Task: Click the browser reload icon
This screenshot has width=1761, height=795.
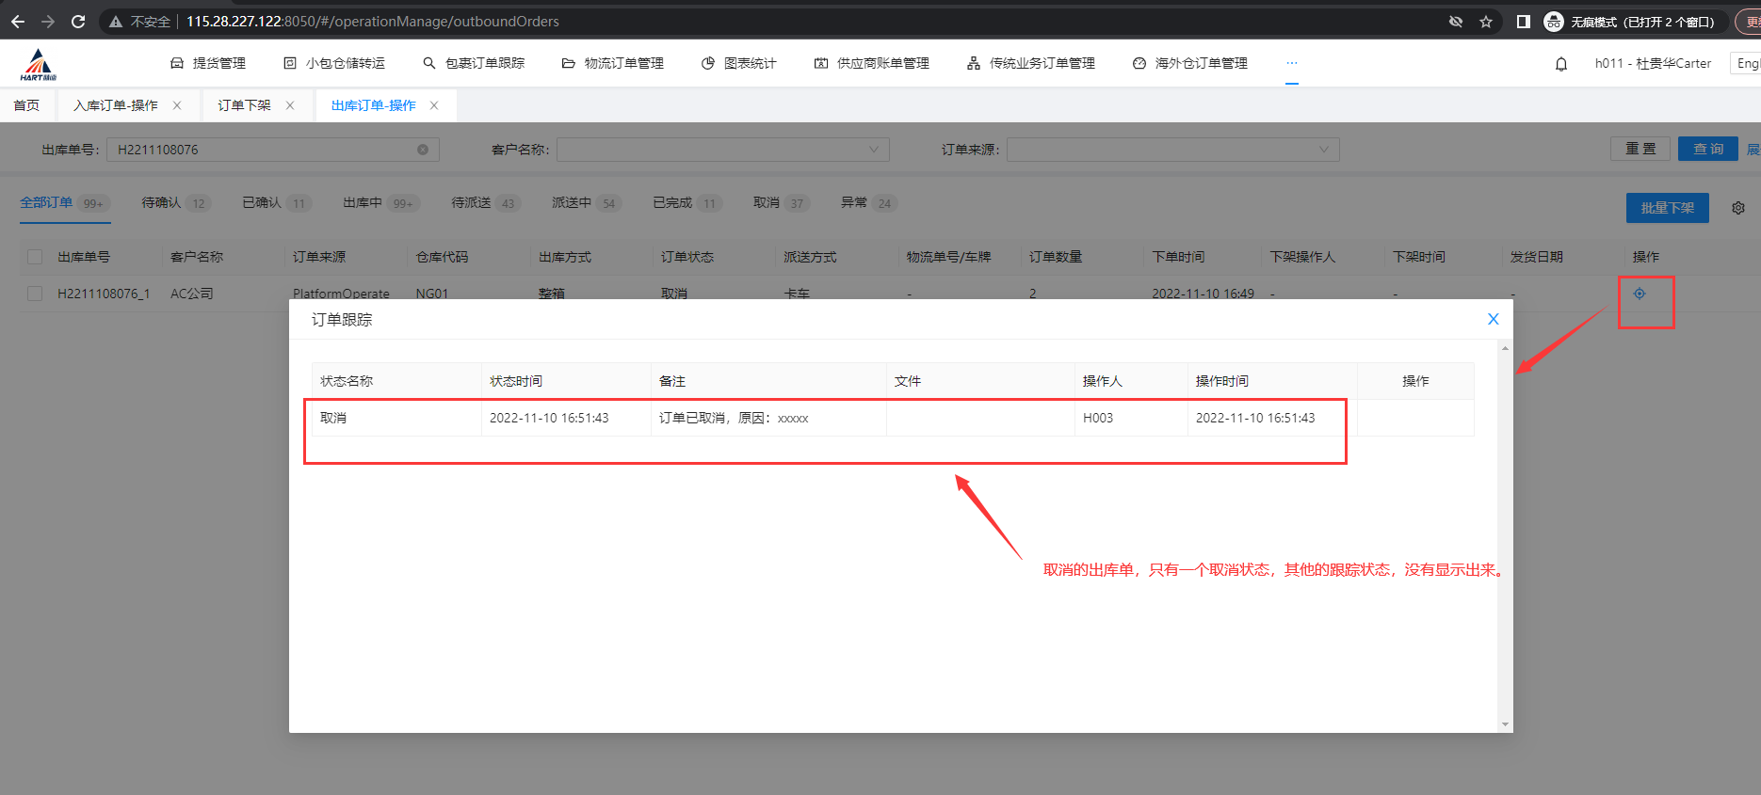Action: click(x=78, y=21)
